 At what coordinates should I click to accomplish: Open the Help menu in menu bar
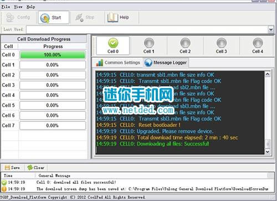(30, 7)
